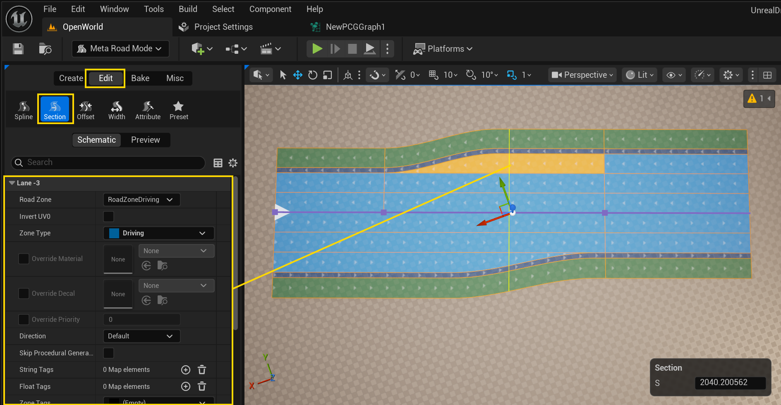Open the Build menu
781x405 pixels.
[188, 9]
